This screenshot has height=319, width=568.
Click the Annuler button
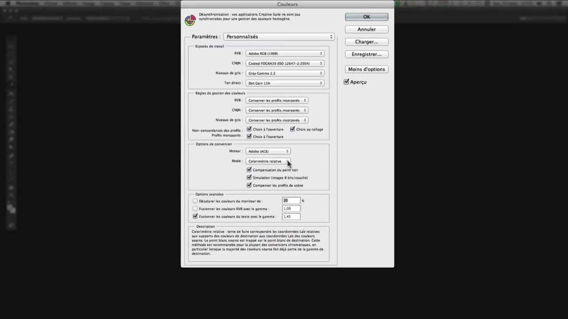point(367,29)
